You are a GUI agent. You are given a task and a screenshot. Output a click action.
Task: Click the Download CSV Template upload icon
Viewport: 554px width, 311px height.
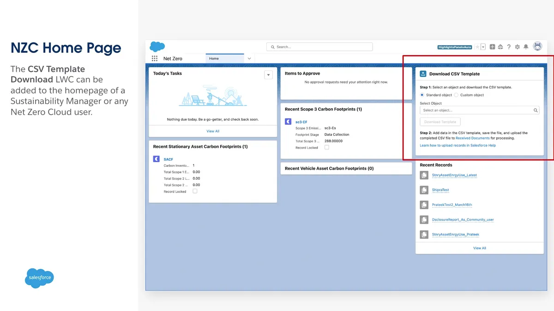423,74
